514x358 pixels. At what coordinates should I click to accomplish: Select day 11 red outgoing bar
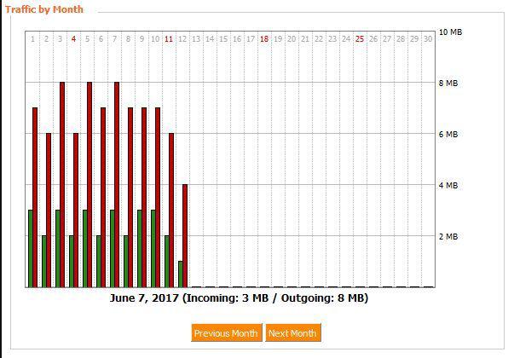coord(171,211)
